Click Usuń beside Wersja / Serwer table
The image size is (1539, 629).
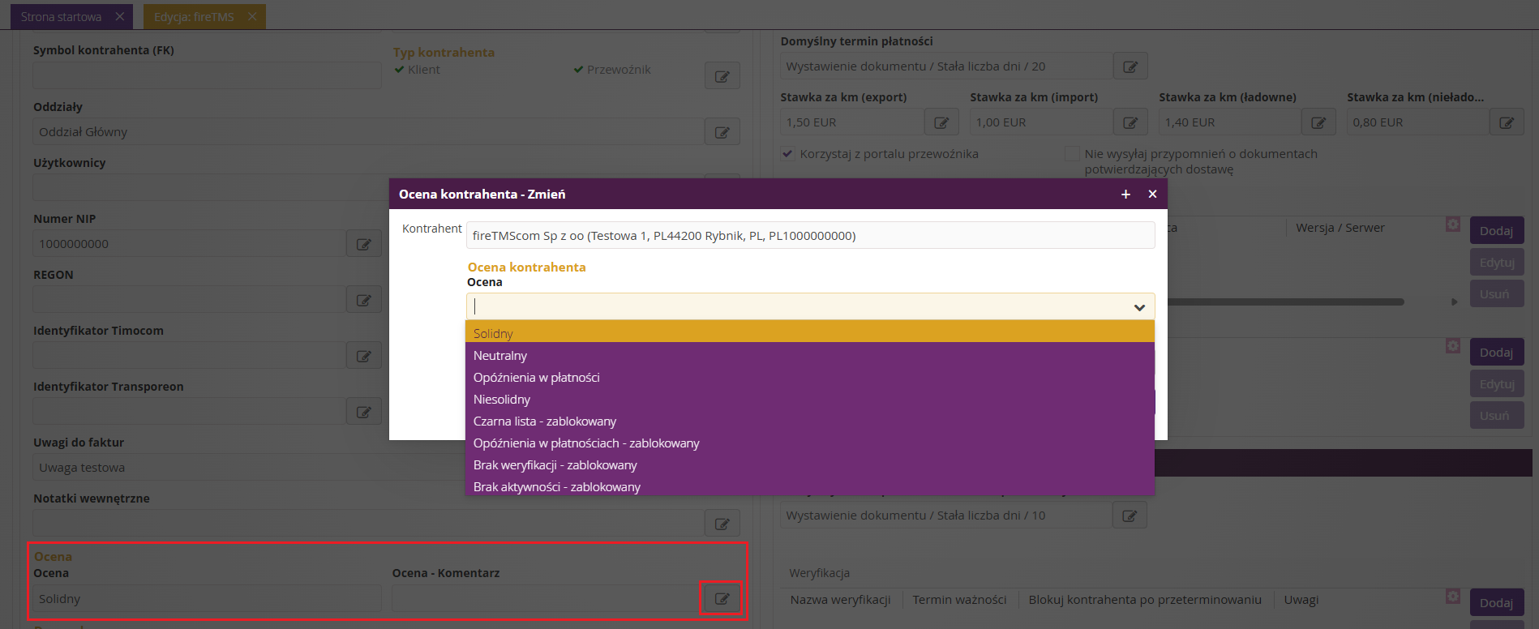[1496, 293]
